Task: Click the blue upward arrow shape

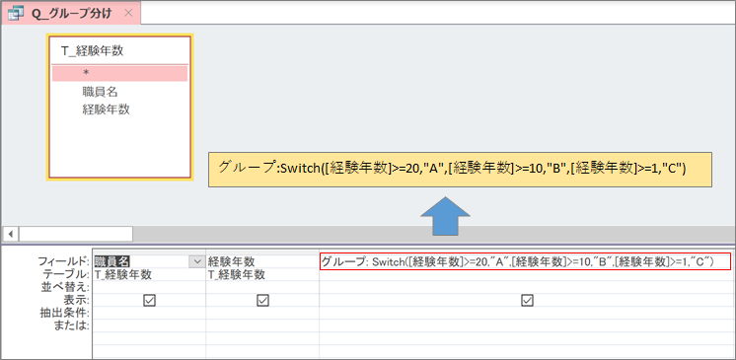Action: point(445,216)
